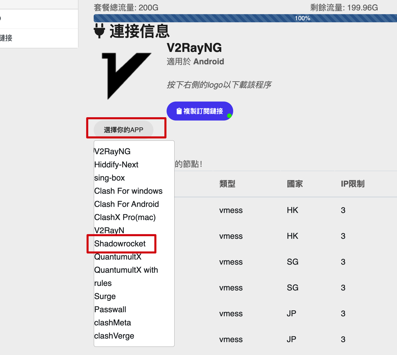The image size is (397, 355).
Task: Click the 類型 column header
Action: [x=227, y=184]
